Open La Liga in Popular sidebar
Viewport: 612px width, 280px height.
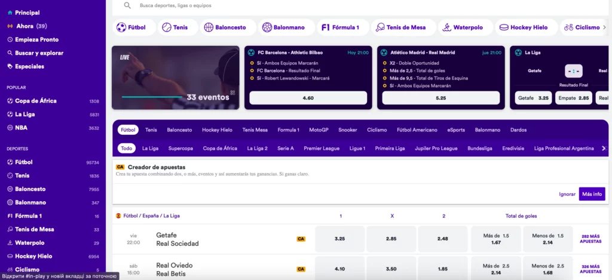pos(25,114)
